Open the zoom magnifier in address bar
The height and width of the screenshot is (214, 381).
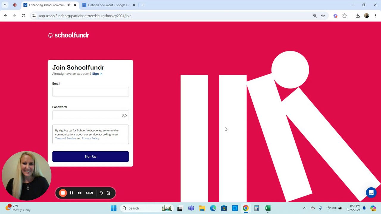tap(315, 16)
